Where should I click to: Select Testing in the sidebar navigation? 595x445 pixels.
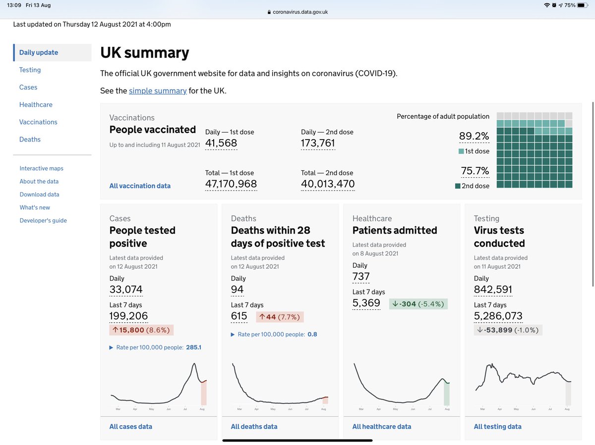(30, 70)
